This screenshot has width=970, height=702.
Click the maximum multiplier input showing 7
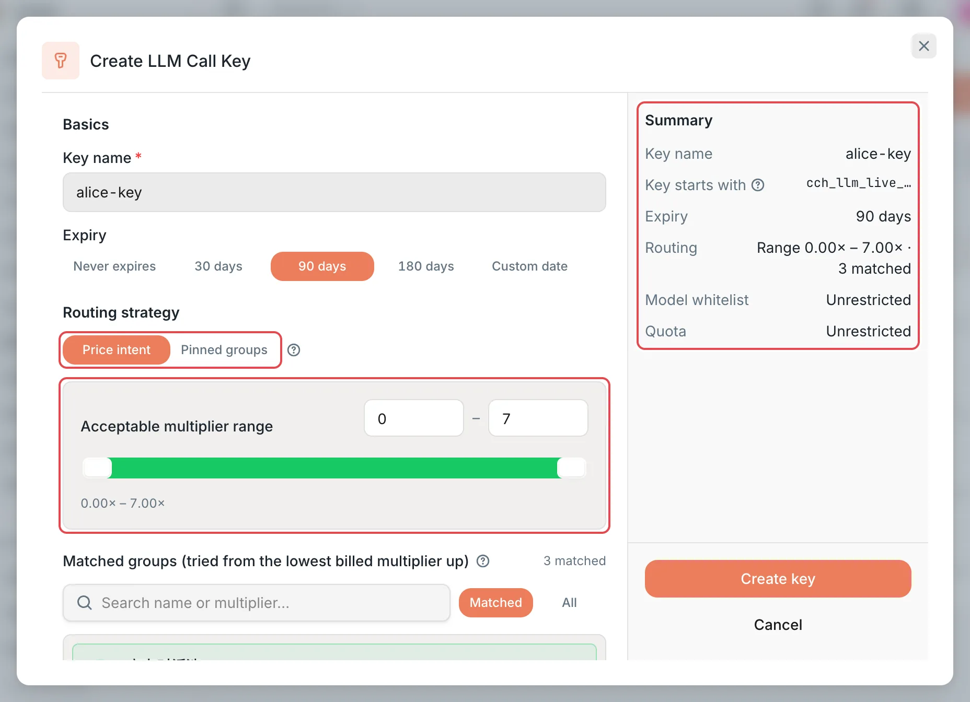tap(538, 418)
